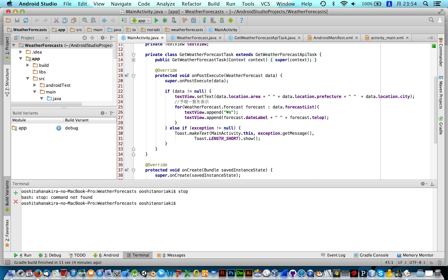Click Scroll from Source icon in Project panel

pos(85,38)
